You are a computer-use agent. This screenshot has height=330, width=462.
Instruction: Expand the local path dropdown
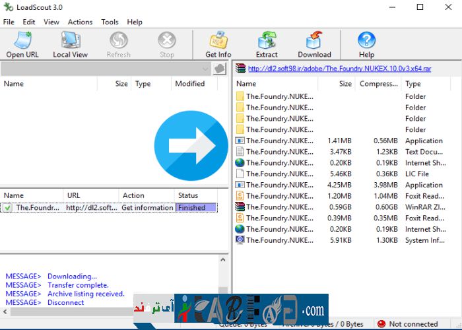[x=205, y=69]
